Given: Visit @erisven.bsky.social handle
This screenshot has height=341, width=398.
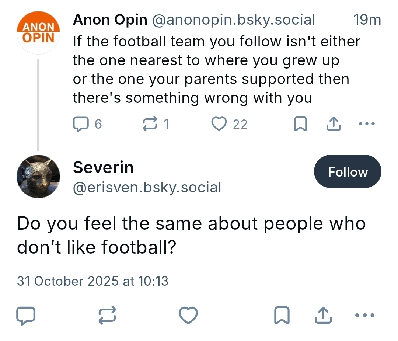Looking at the screenshot, I should click(x=147, y=188).
